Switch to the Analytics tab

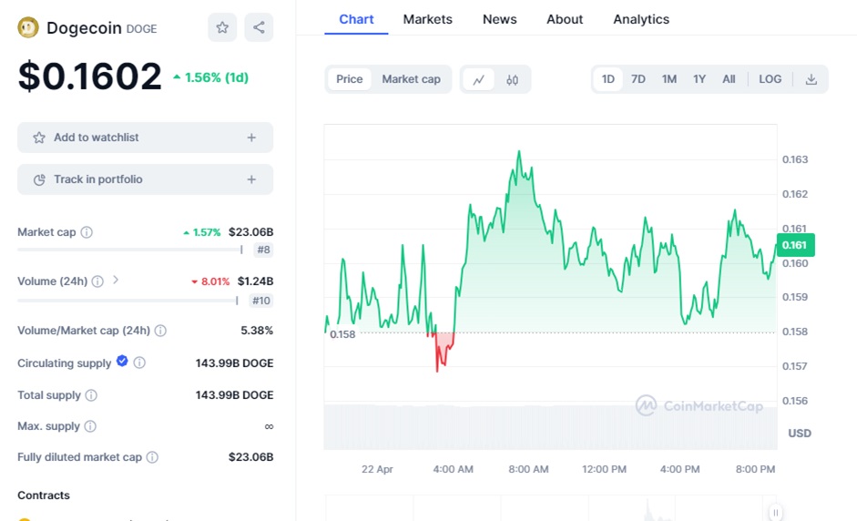[640, 19]
